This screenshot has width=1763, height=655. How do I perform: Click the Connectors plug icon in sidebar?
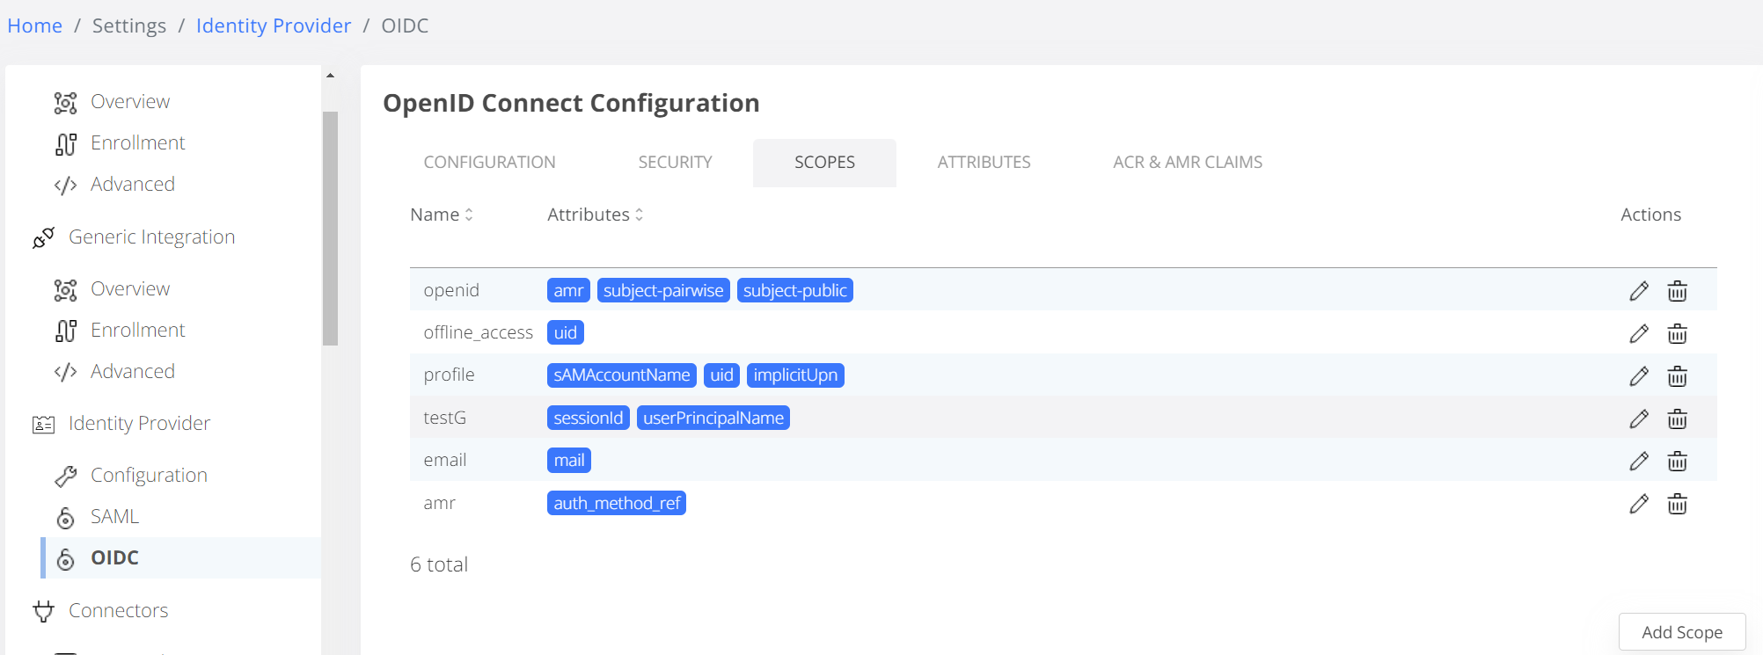[43, 611]
